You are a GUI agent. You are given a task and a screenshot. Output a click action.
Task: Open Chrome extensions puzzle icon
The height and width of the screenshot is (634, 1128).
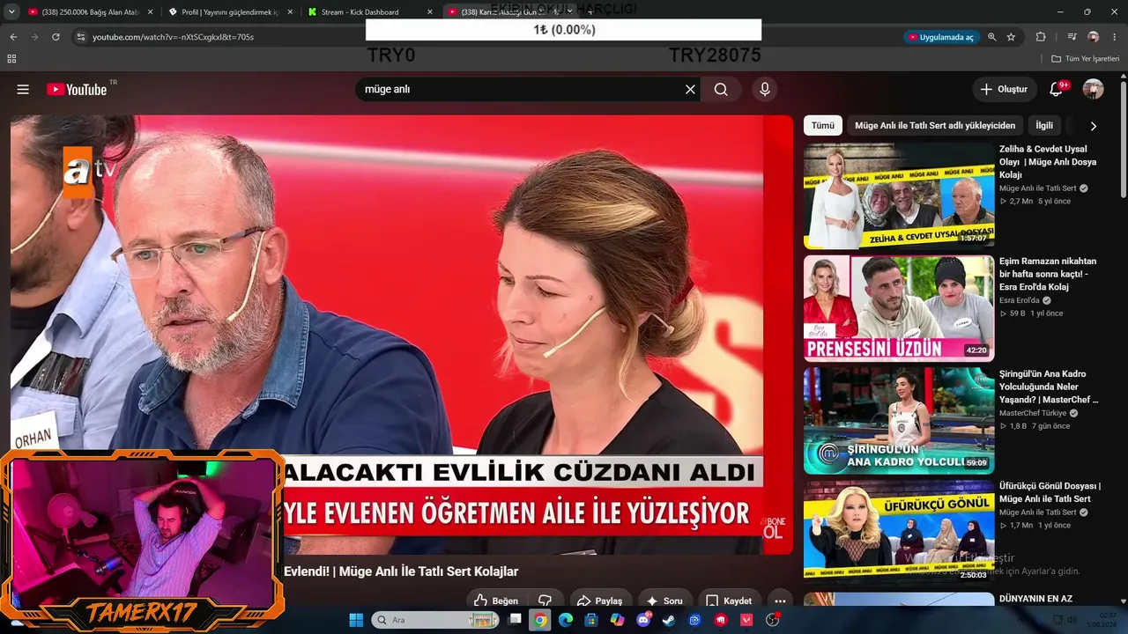pos(1041,37)
